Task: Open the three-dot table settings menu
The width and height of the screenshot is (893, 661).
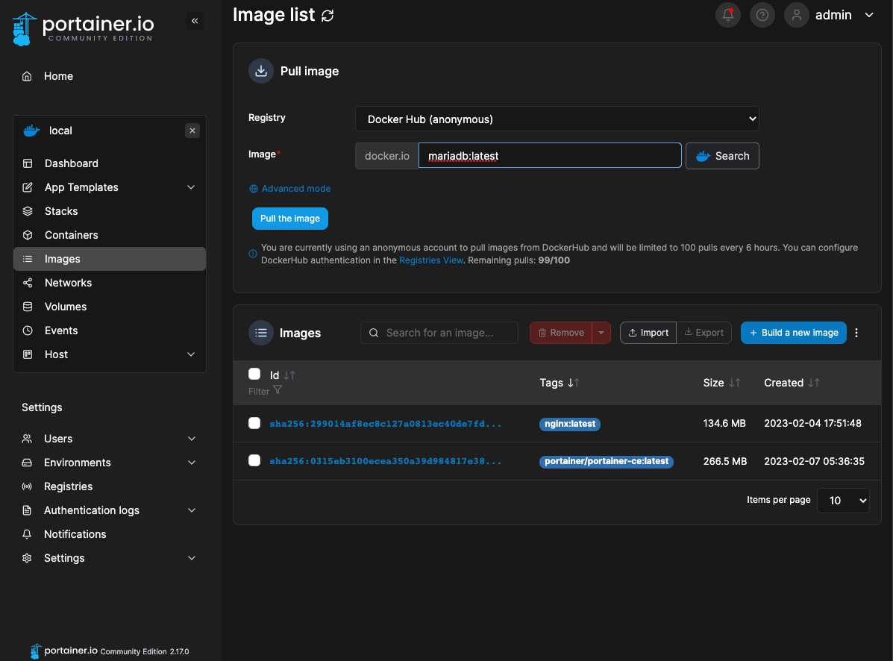Action: pyautogui.click(x=856, y=333)
